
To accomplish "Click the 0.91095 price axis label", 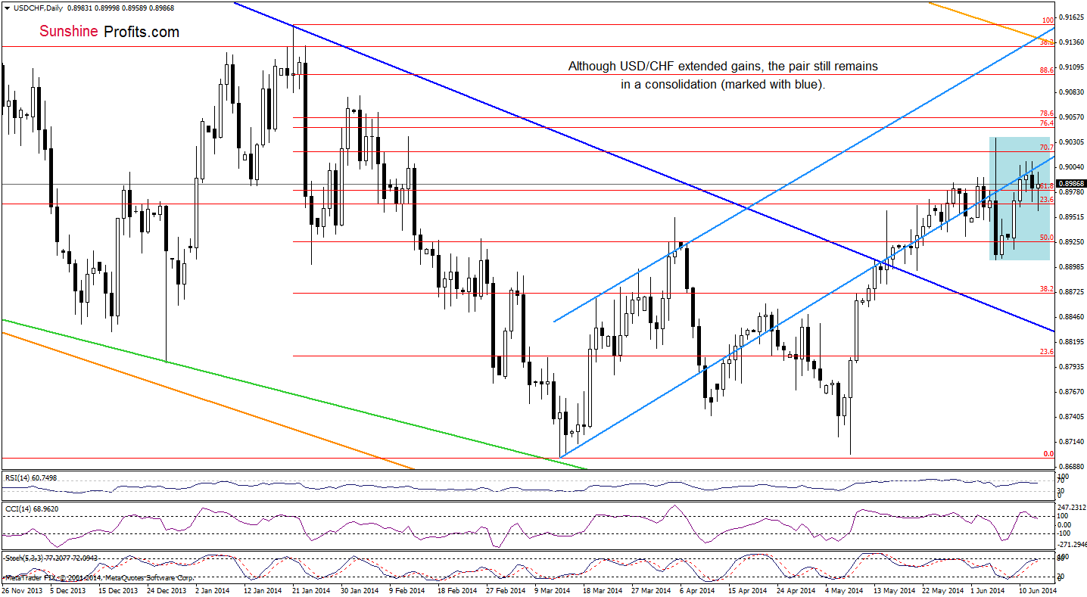I will coord(1071,67).
